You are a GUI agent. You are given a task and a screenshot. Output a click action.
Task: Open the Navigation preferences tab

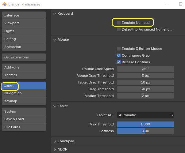click(x=24, y=93)
